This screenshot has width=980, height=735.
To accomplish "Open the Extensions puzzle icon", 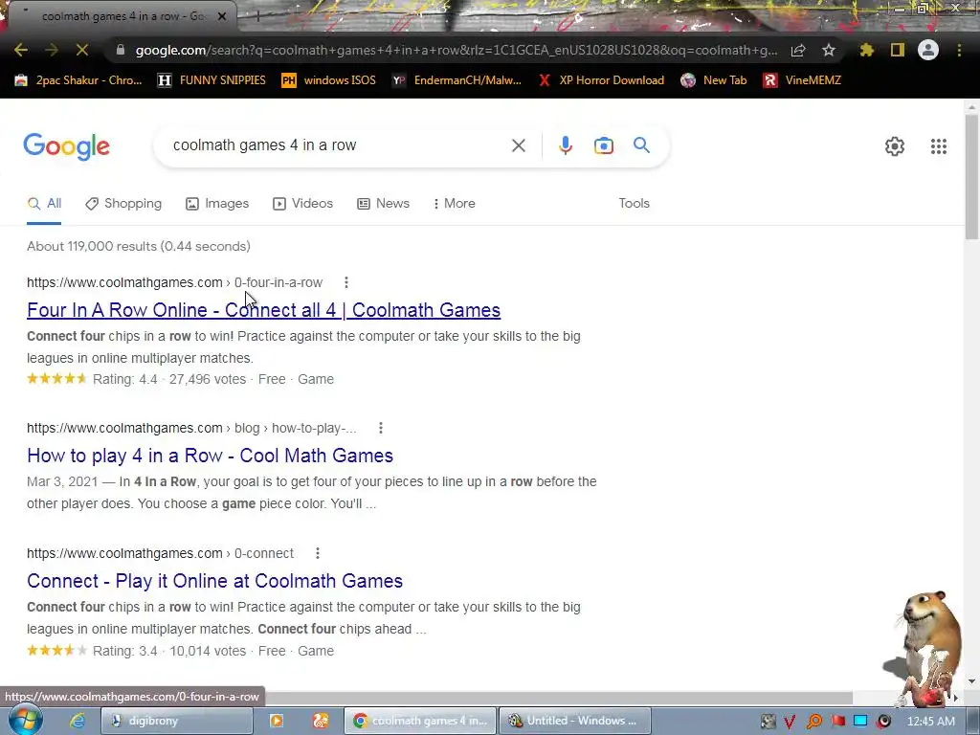I will click(867, 50).
